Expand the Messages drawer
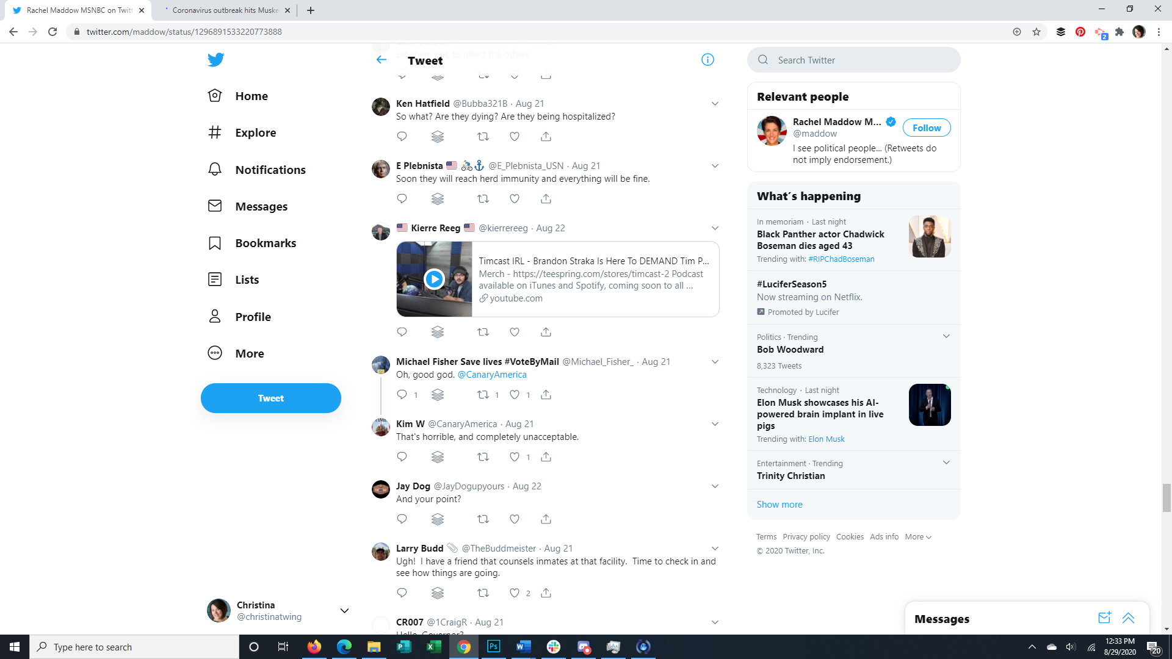Viewport: 1172px width, 659px height. click(x=1128, y=618)
